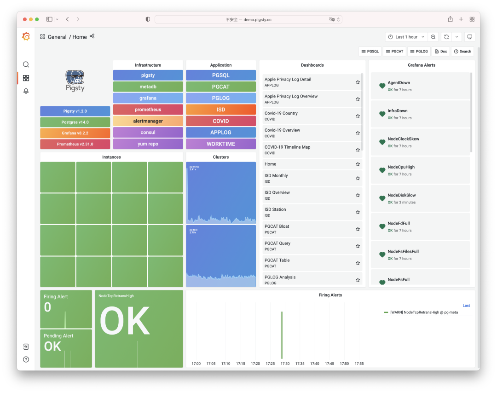
Task: Click the help question mark icon
Action: pyautogui.click(x=26, y=359)
